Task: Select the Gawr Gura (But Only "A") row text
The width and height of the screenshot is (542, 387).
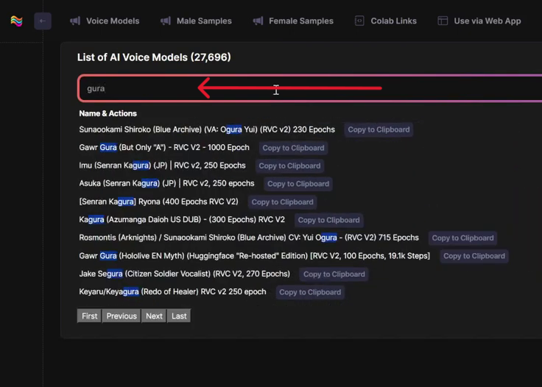Action: point(164,148)
